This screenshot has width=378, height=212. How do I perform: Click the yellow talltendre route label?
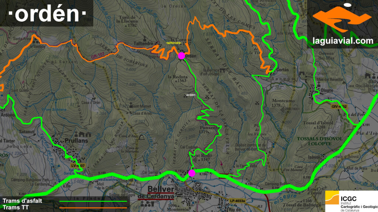[173, 43]
